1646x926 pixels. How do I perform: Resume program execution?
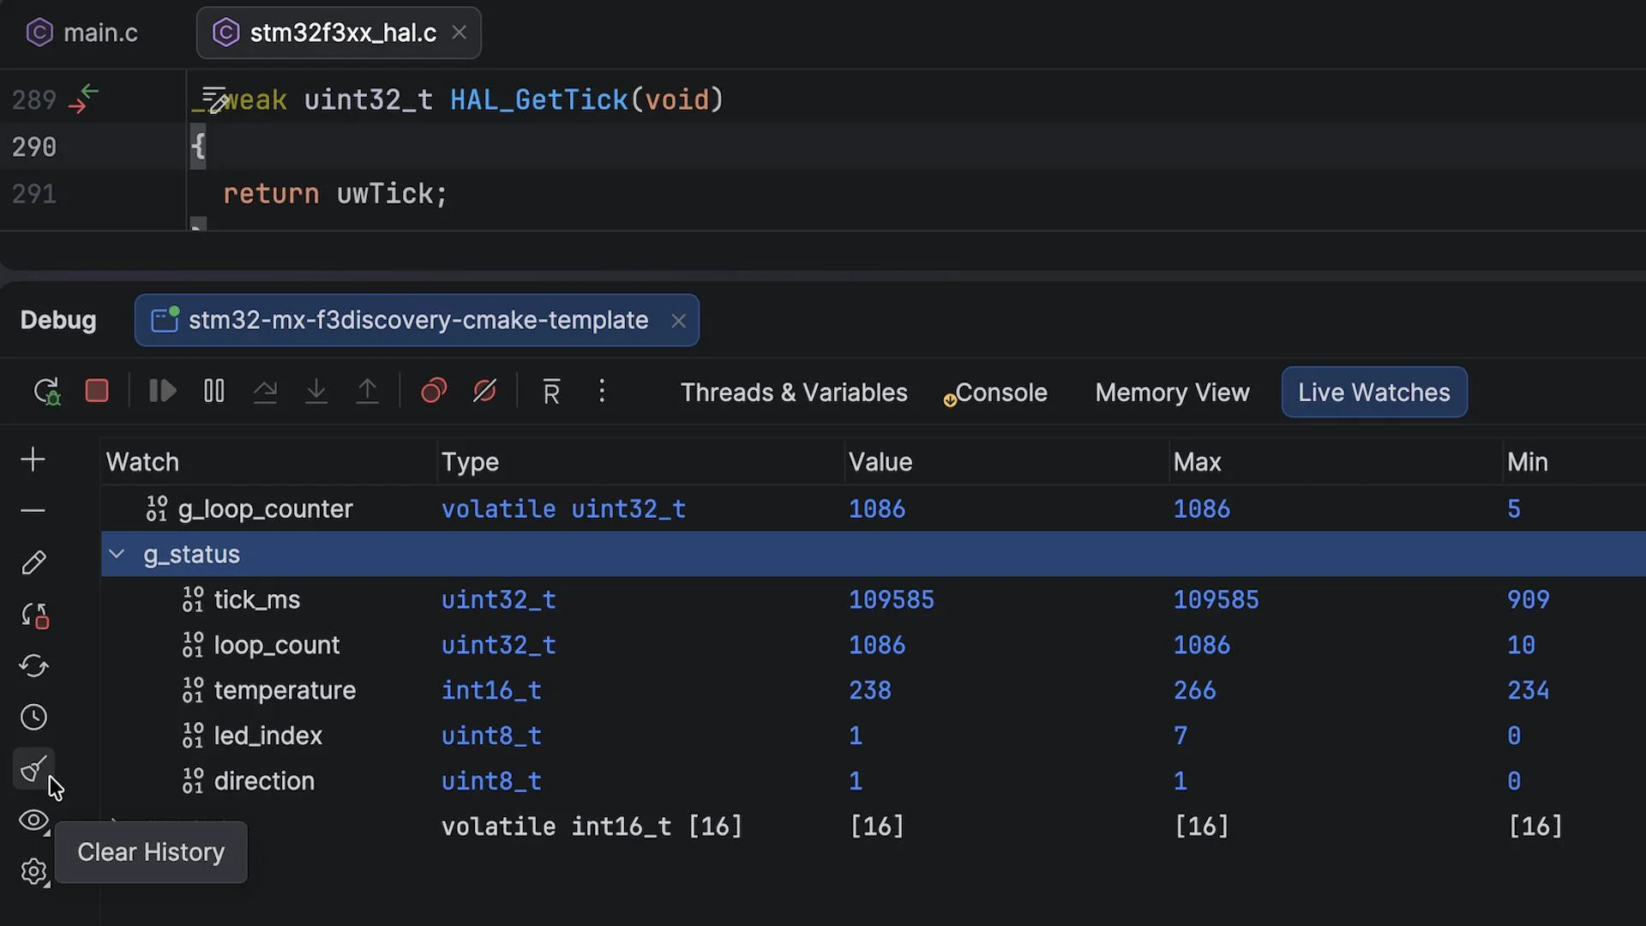163,391
